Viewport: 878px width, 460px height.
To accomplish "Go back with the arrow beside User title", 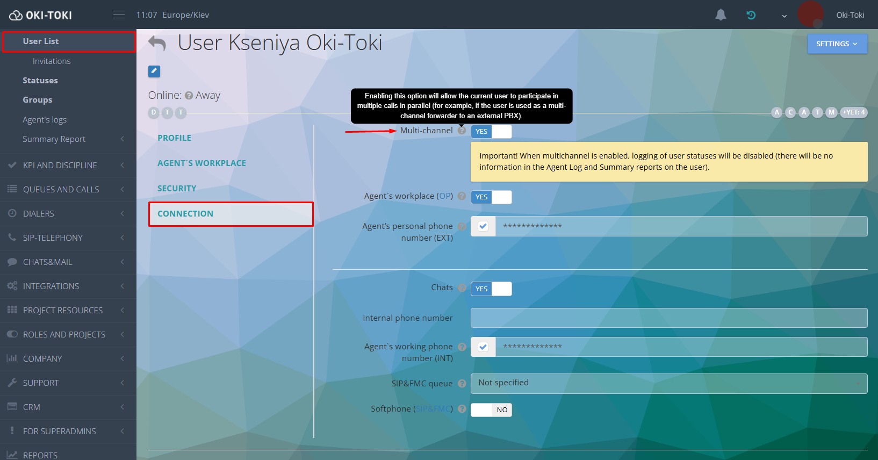I will (x=157, y=43).
